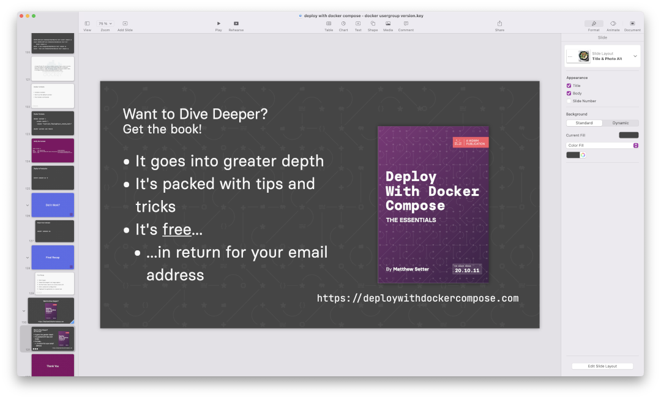Select the Thank You slide thumbnail
This screenshot has width=661, height=399.
click(x=53, y=365)
